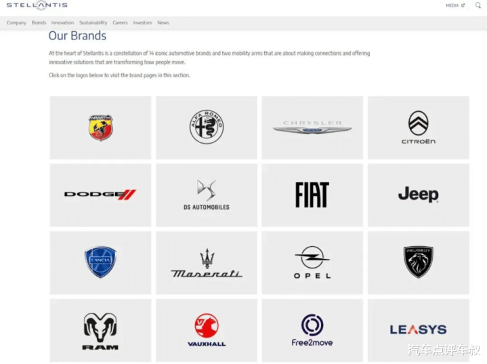Image resolution: width=487 pixels, height=364 pixels.
Task: Open the Abarth brand logo tile
Action: [100, 127]
